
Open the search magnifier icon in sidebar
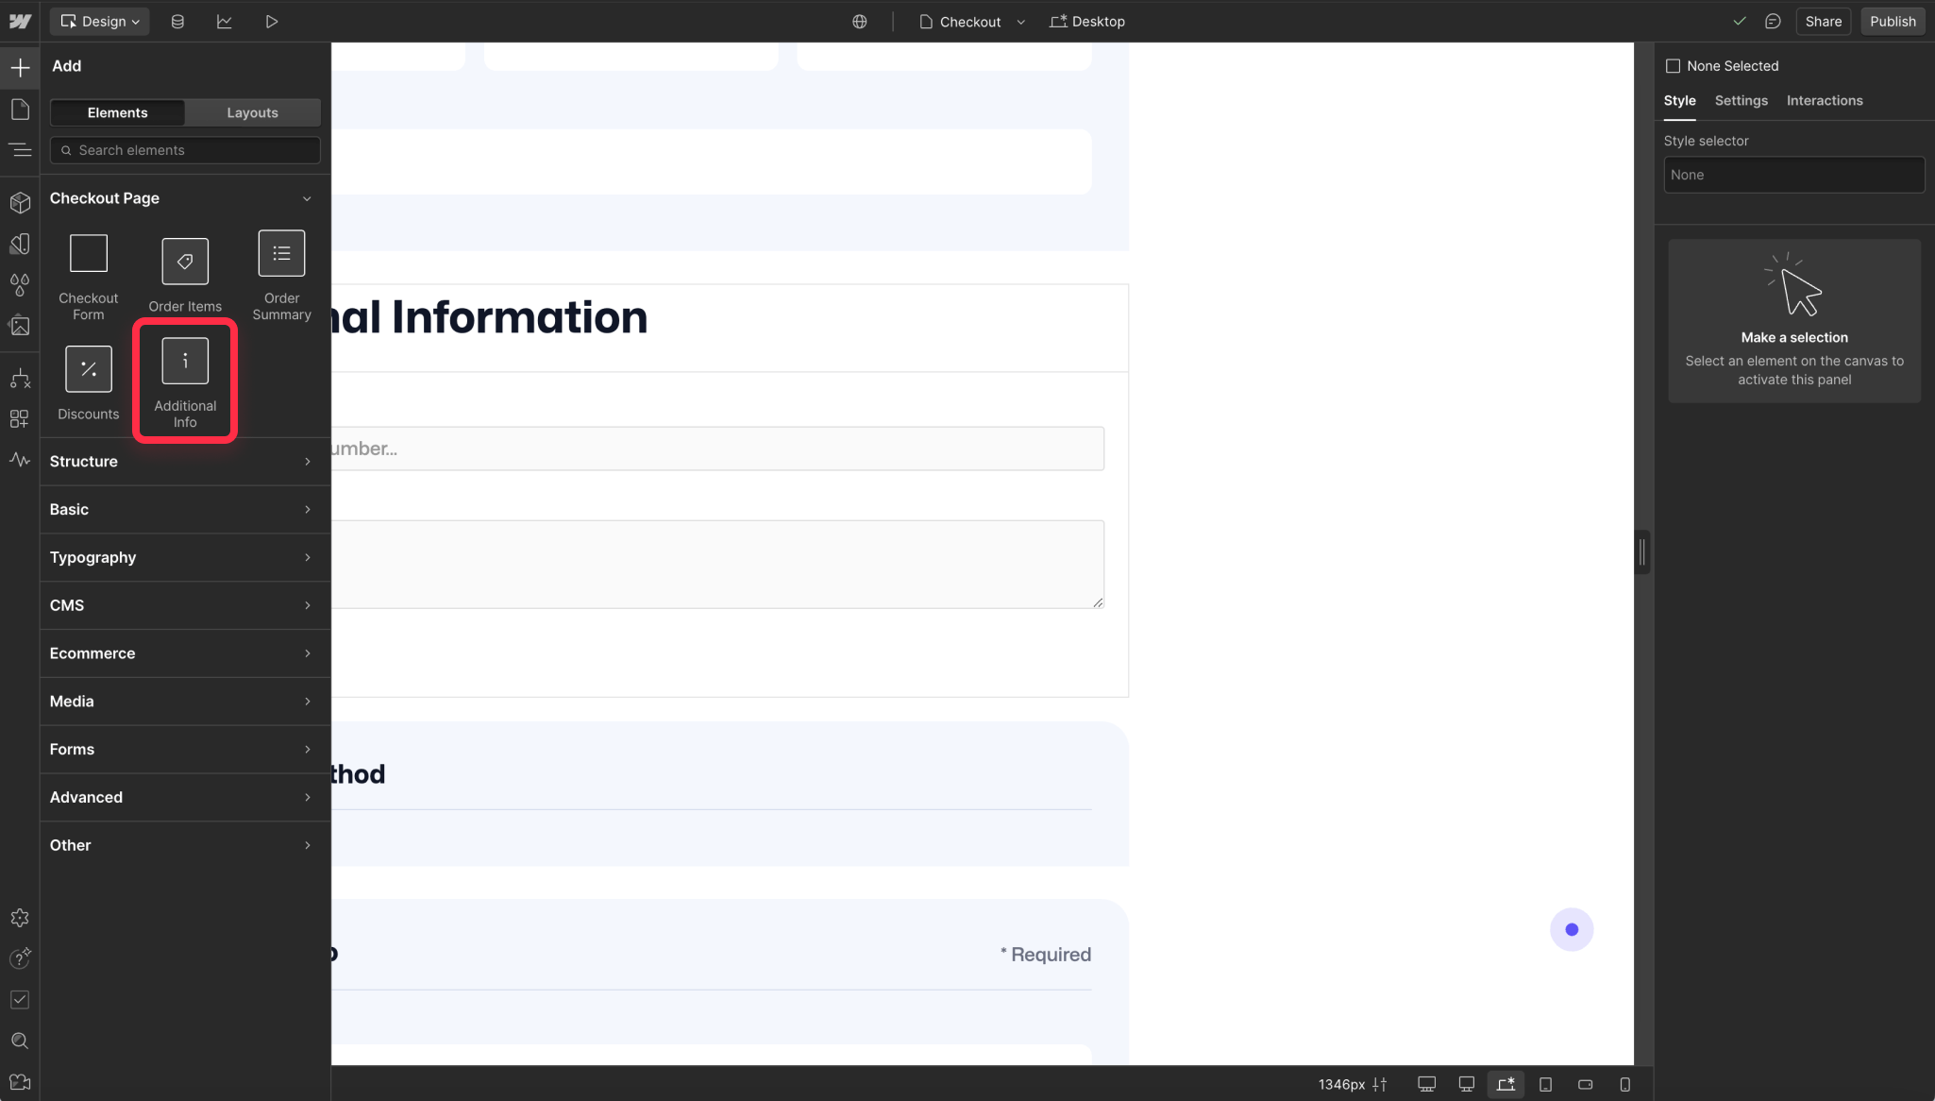[x=20, y=1041]
